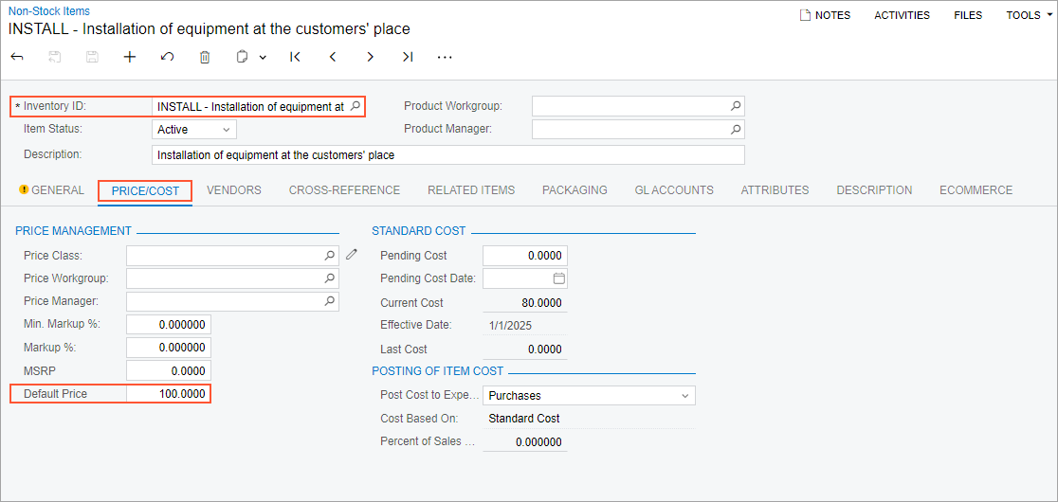Click the Undo toolbar icon
Screen dimensions: 1058x502
tap(167, 57)
